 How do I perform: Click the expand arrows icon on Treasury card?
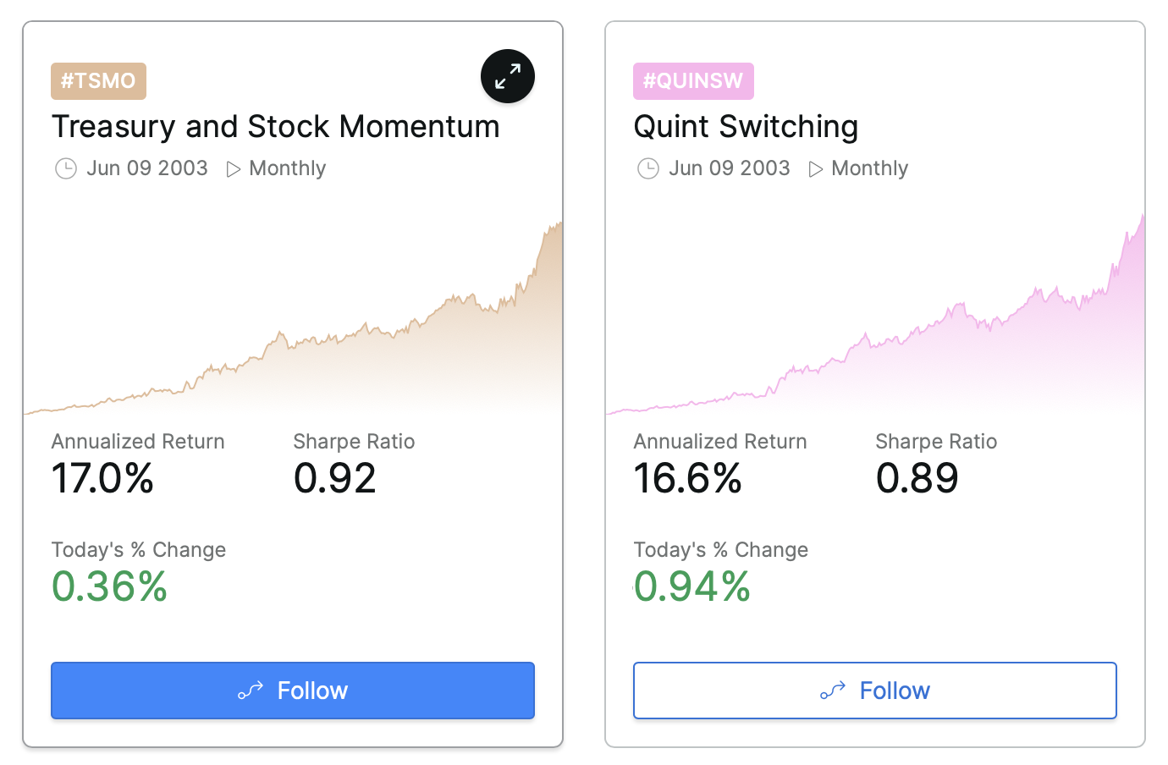[x=508, y=76]
